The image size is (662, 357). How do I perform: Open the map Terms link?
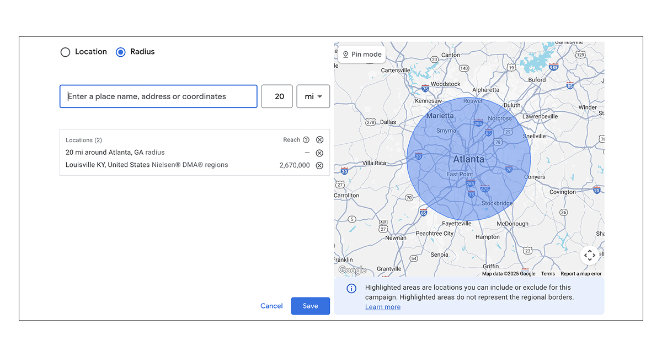(x=548, y=274)
